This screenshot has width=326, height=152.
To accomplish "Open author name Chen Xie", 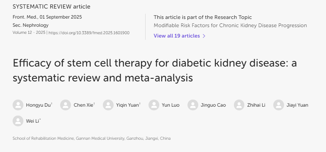I will click(x=84, y=105).
